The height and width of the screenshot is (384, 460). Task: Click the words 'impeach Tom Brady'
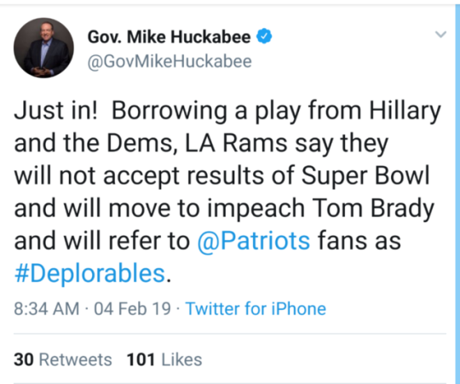320,209
